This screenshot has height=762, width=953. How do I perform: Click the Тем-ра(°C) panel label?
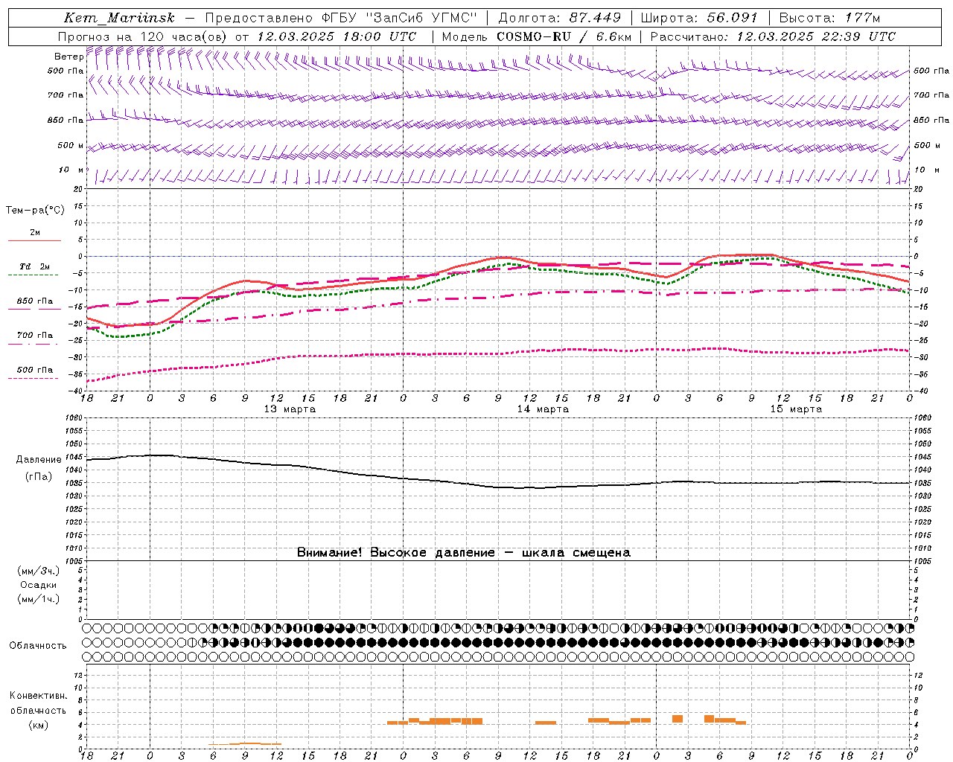coord(35,211)
